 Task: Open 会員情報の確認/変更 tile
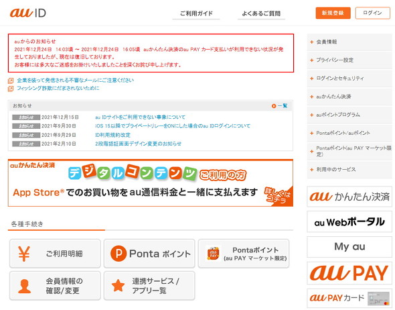click(55, 286)
